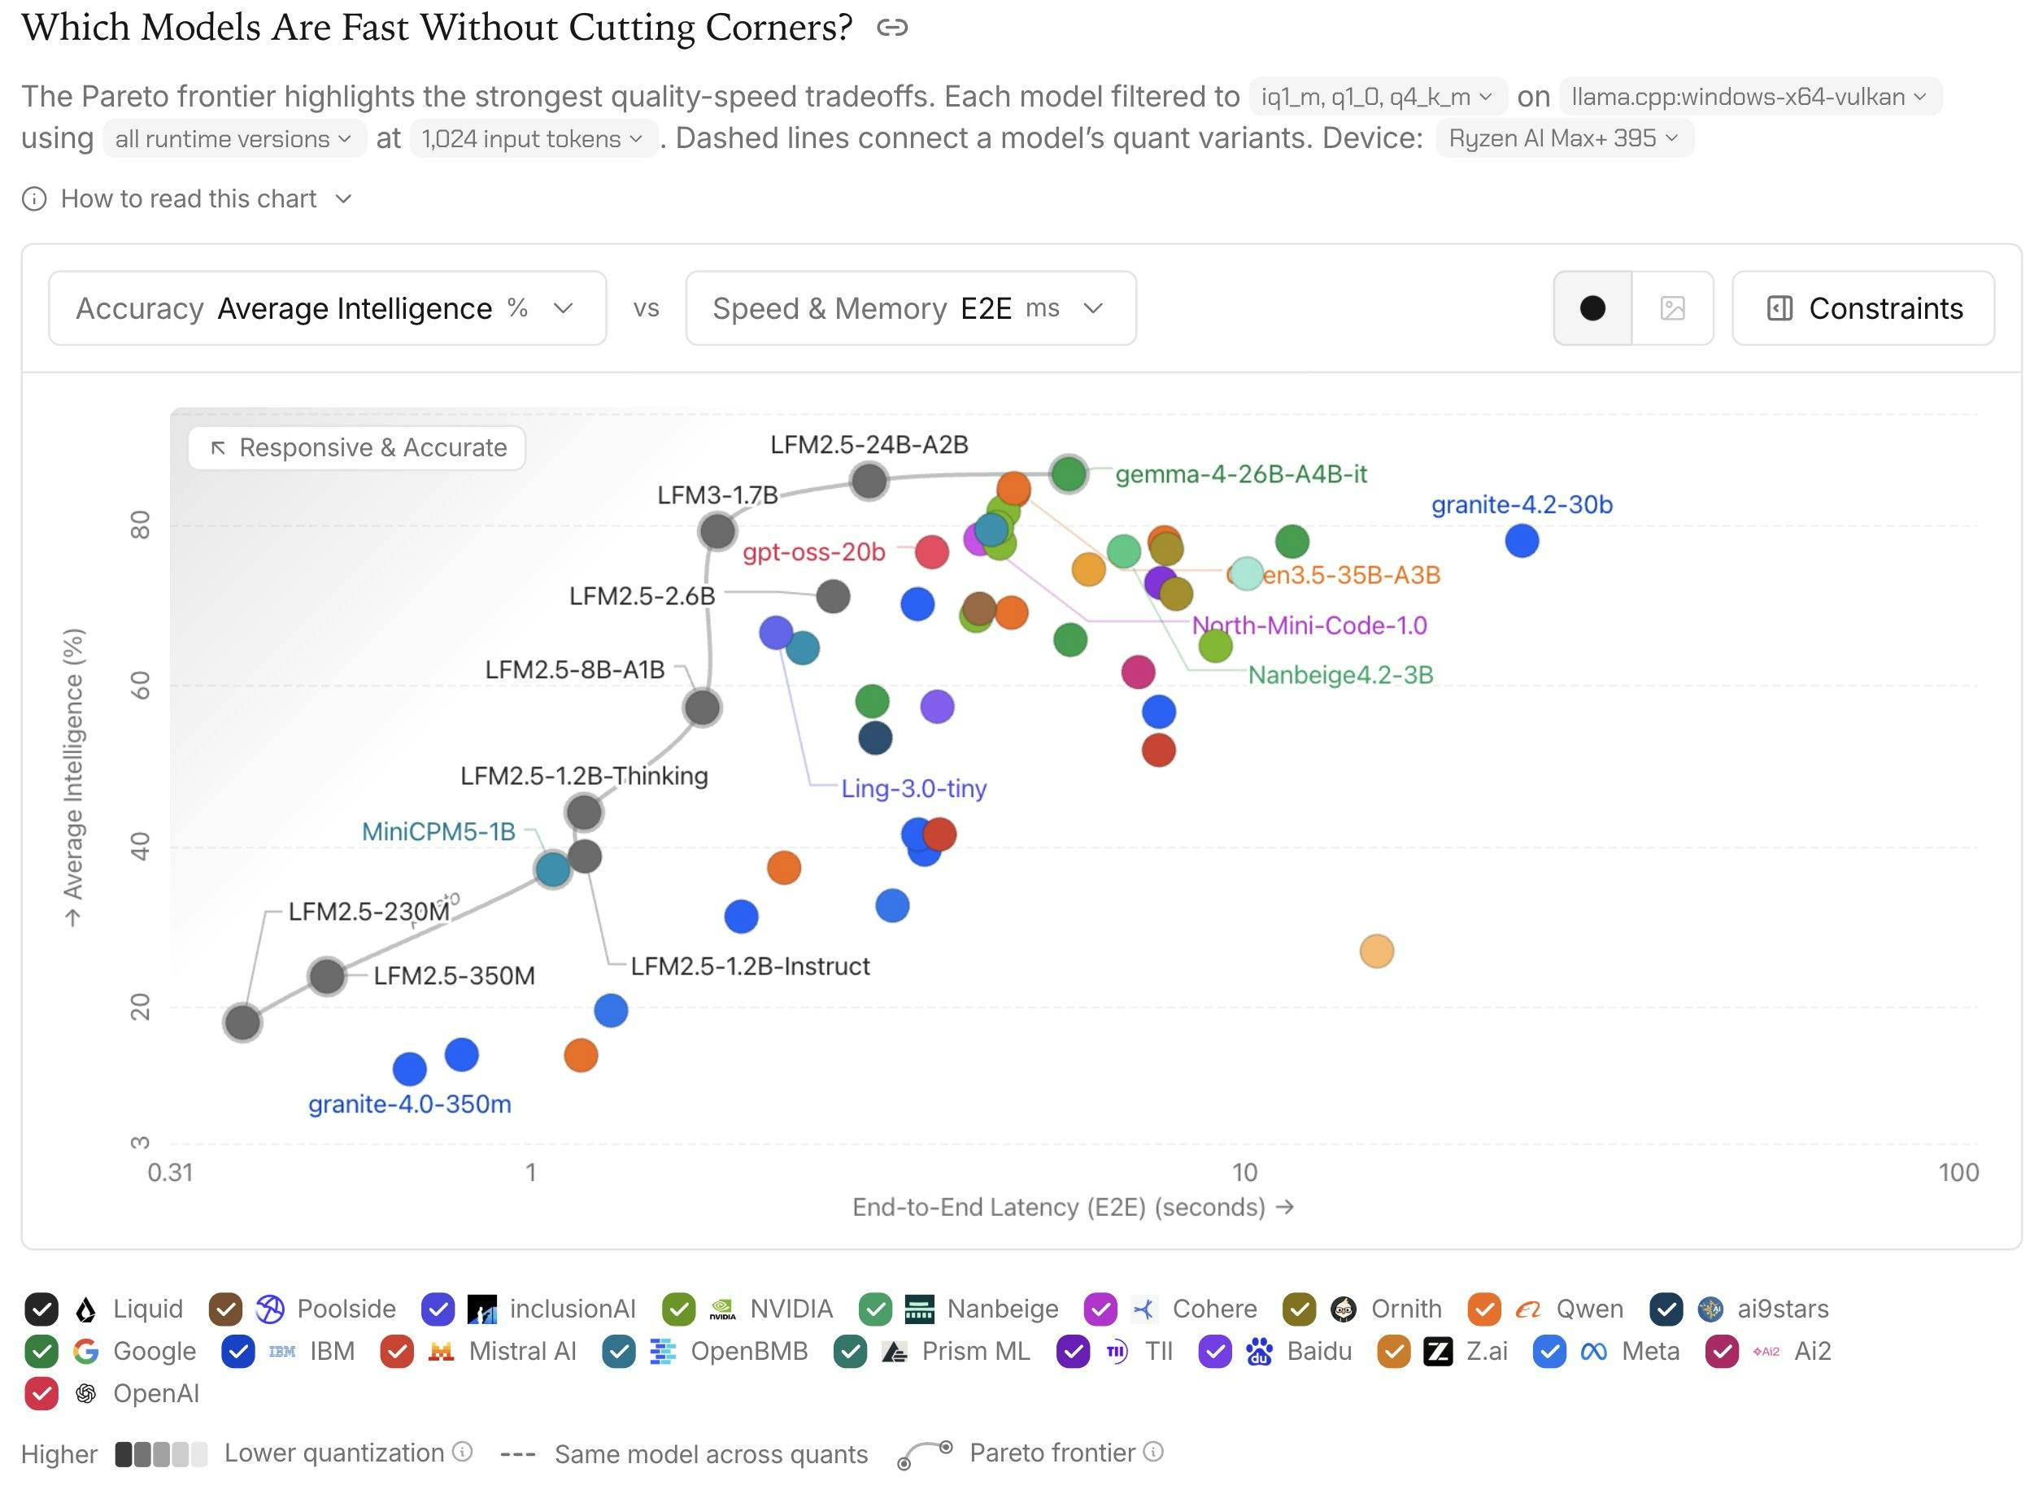The width and height of the screenshot is (2043, 1503).
Task: Open the 1,024 input tokens selector
Action: (533, 139)
